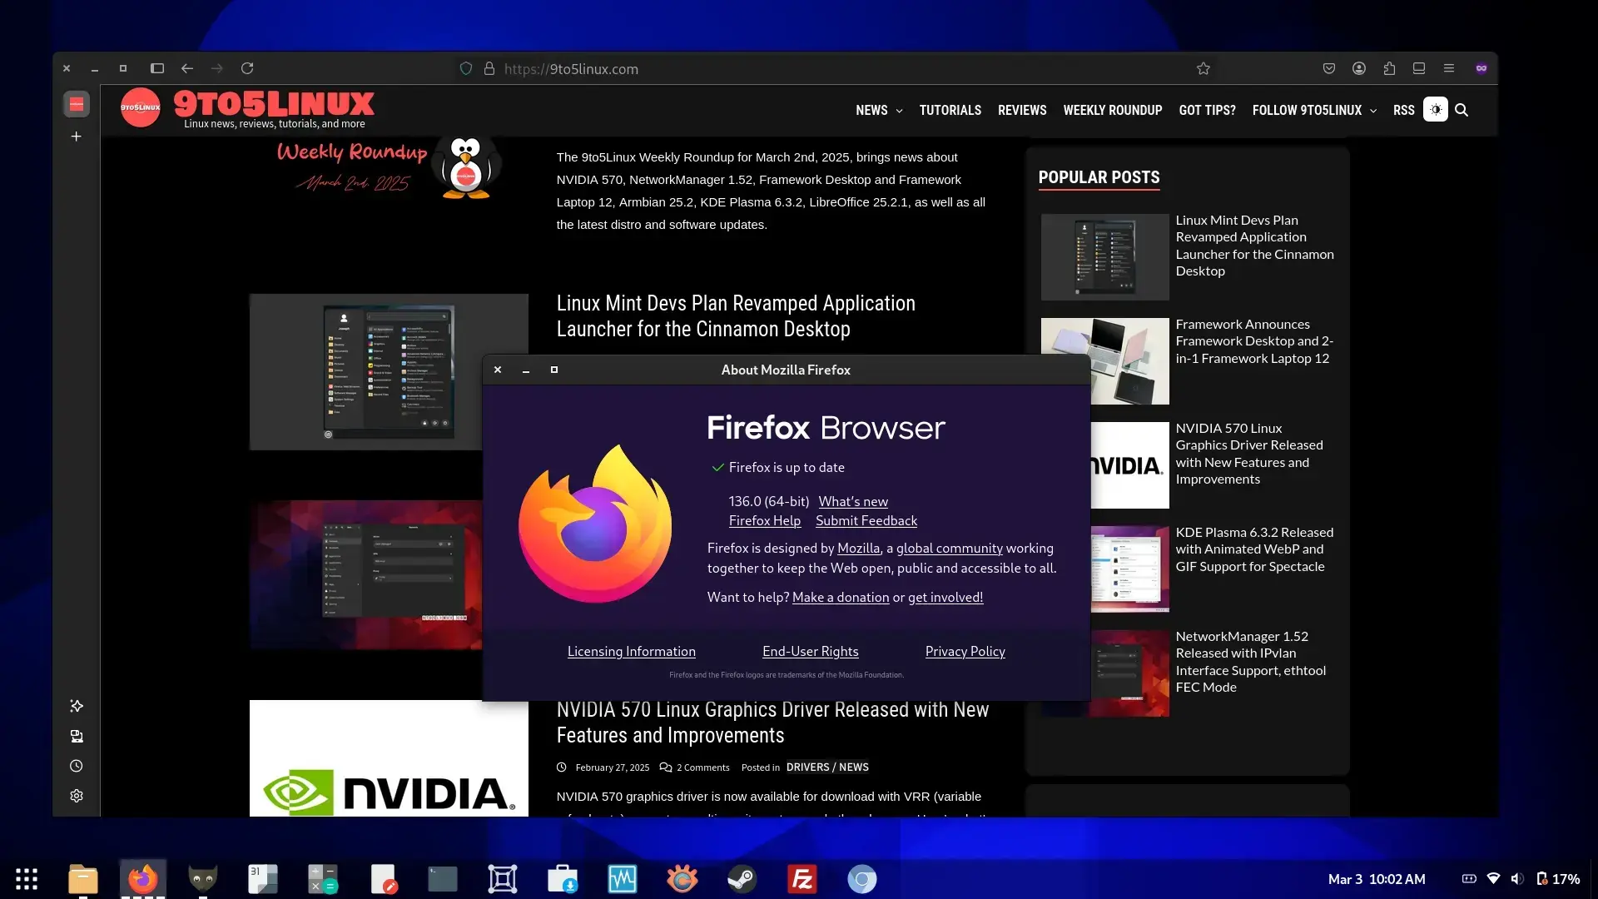This screenshot has width=1598, height=899.
Task: Select WEEKLY ROUNDUP menu item
Action: click(x=1112, y=109)
